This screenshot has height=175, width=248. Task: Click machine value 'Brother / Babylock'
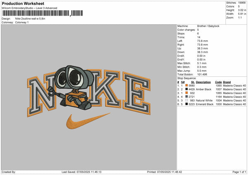click(x=208, y=26)
